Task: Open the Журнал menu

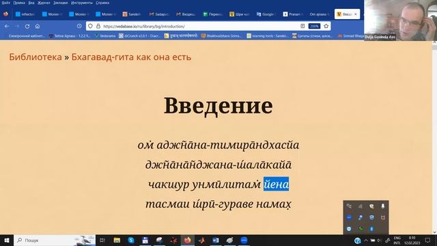Action: point(44,3)
